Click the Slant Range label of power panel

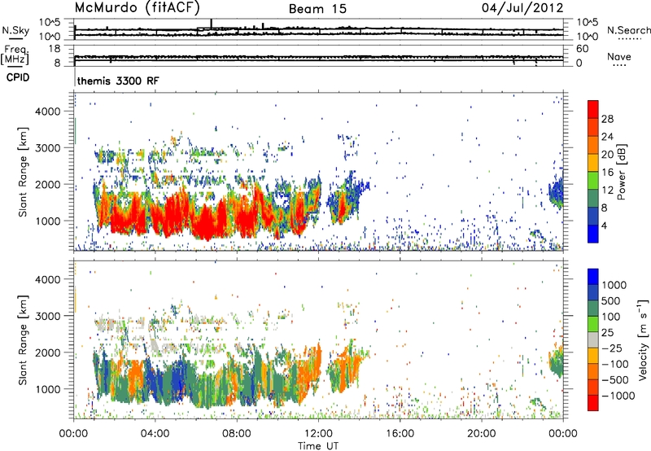pos(23,172)
